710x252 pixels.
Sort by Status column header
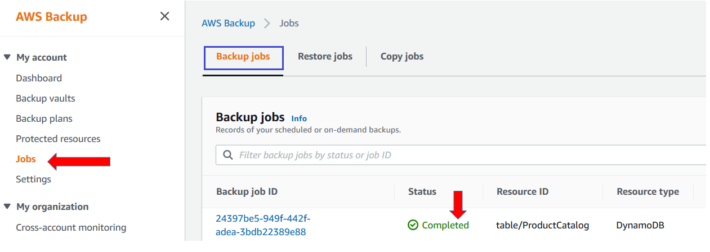coord(422,191)
